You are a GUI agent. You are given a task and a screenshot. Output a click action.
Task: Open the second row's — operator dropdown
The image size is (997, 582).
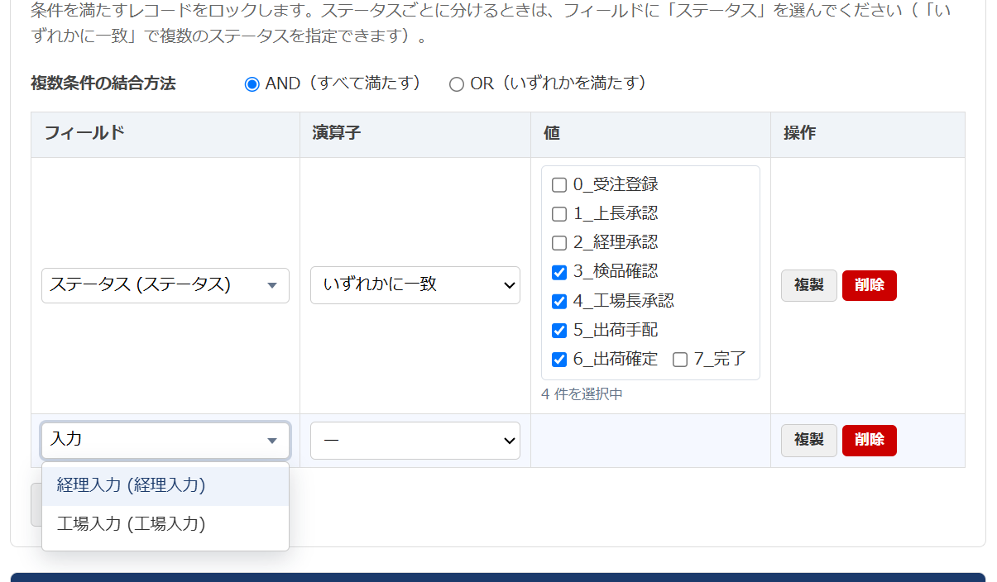coord(415,441)
